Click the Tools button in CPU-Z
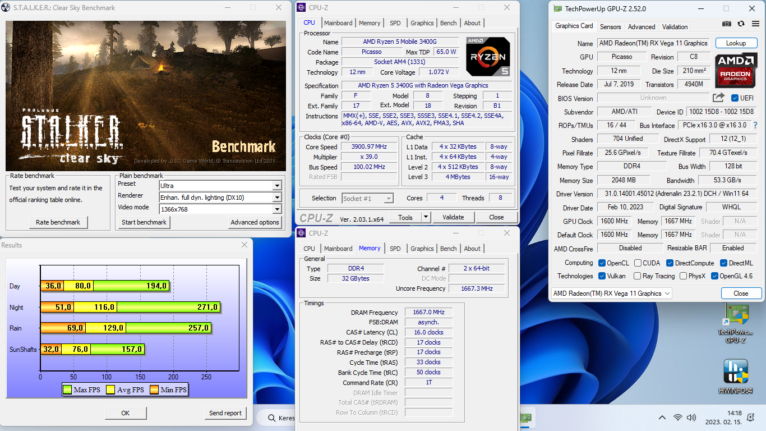766x431 pixels. click(405, 217)
